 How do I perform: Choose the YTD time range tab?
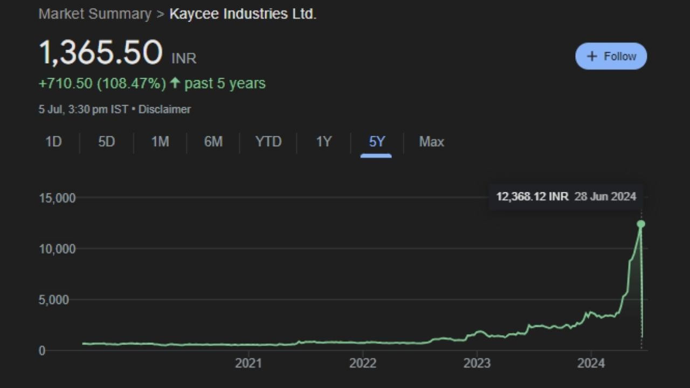[x=268, y=142]
